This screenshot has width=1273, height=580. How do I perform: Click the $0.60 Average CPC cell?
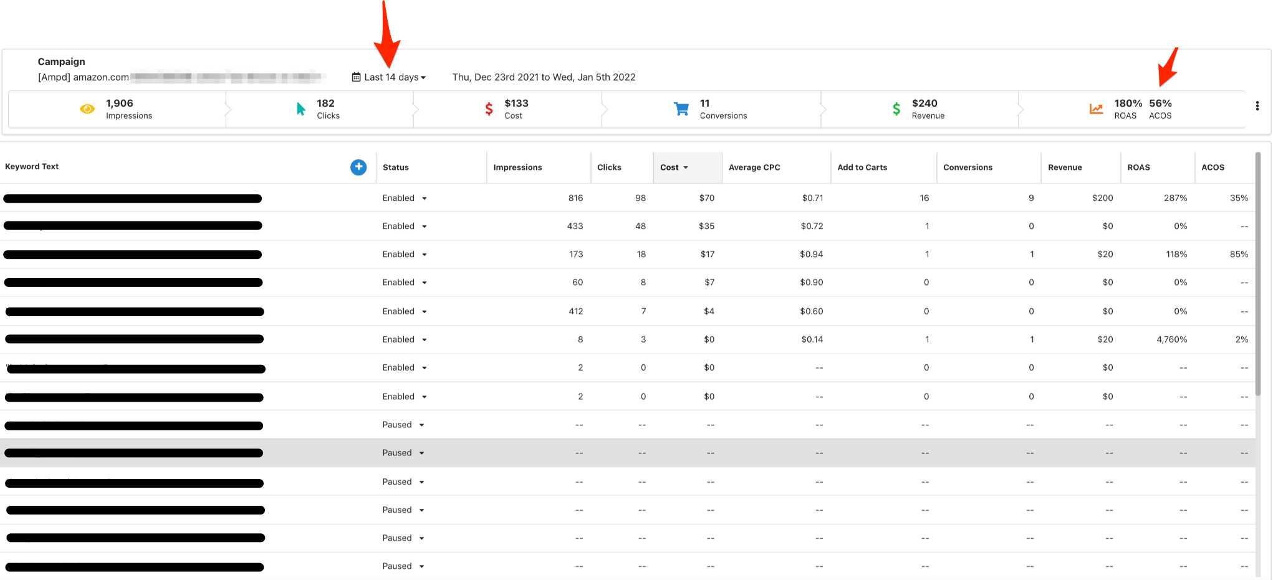point(811,311)
